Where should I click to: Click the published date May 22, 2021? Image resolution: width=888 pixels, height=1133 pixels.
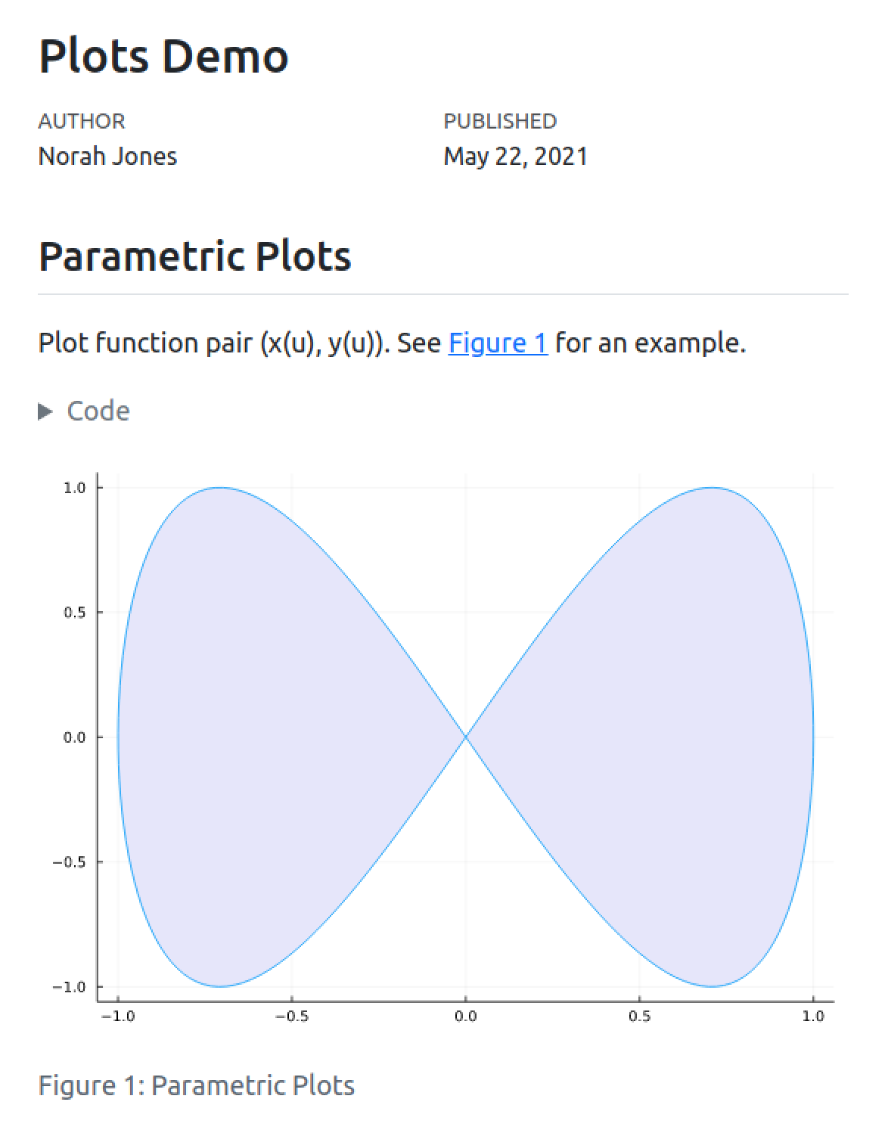[515, 156]
